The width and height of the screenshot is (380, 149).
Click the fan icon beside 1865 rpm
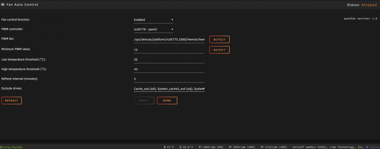pyautogui.click(x=200, y=147)
